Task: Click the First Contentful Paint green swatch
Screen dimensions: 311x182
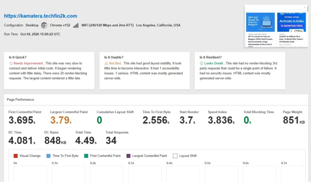Action: [x=86, y=156]
